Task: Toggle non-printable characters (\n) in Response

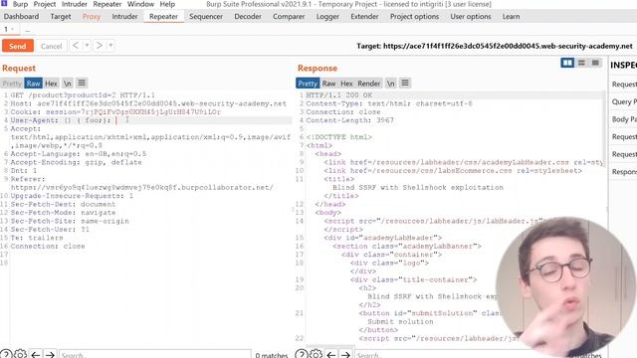Action: pyautogui.click(x=391, y=84)
